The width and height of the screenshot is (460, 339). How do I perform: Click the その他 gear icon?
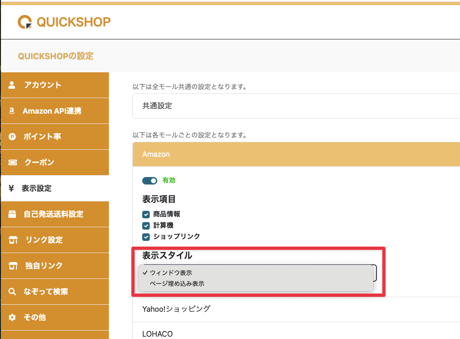point(12,317)
